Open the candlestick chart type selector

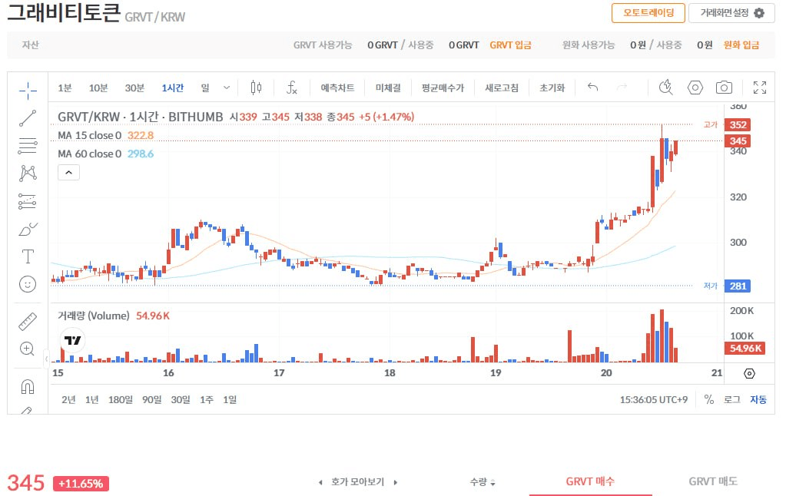(256, 88)
